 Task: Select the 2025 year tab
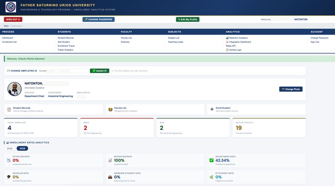pyautogui.click(x=10, y=148)
